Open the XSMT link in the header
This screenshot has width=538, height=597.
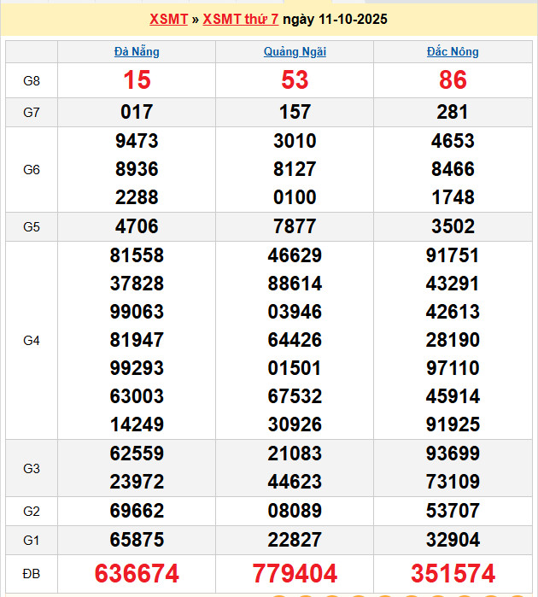(x=168, y=19)
